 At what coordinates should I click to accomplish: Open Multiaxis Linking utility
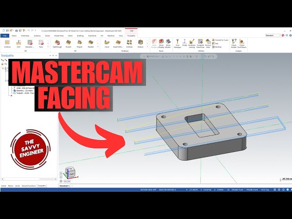tap(192, 44)
